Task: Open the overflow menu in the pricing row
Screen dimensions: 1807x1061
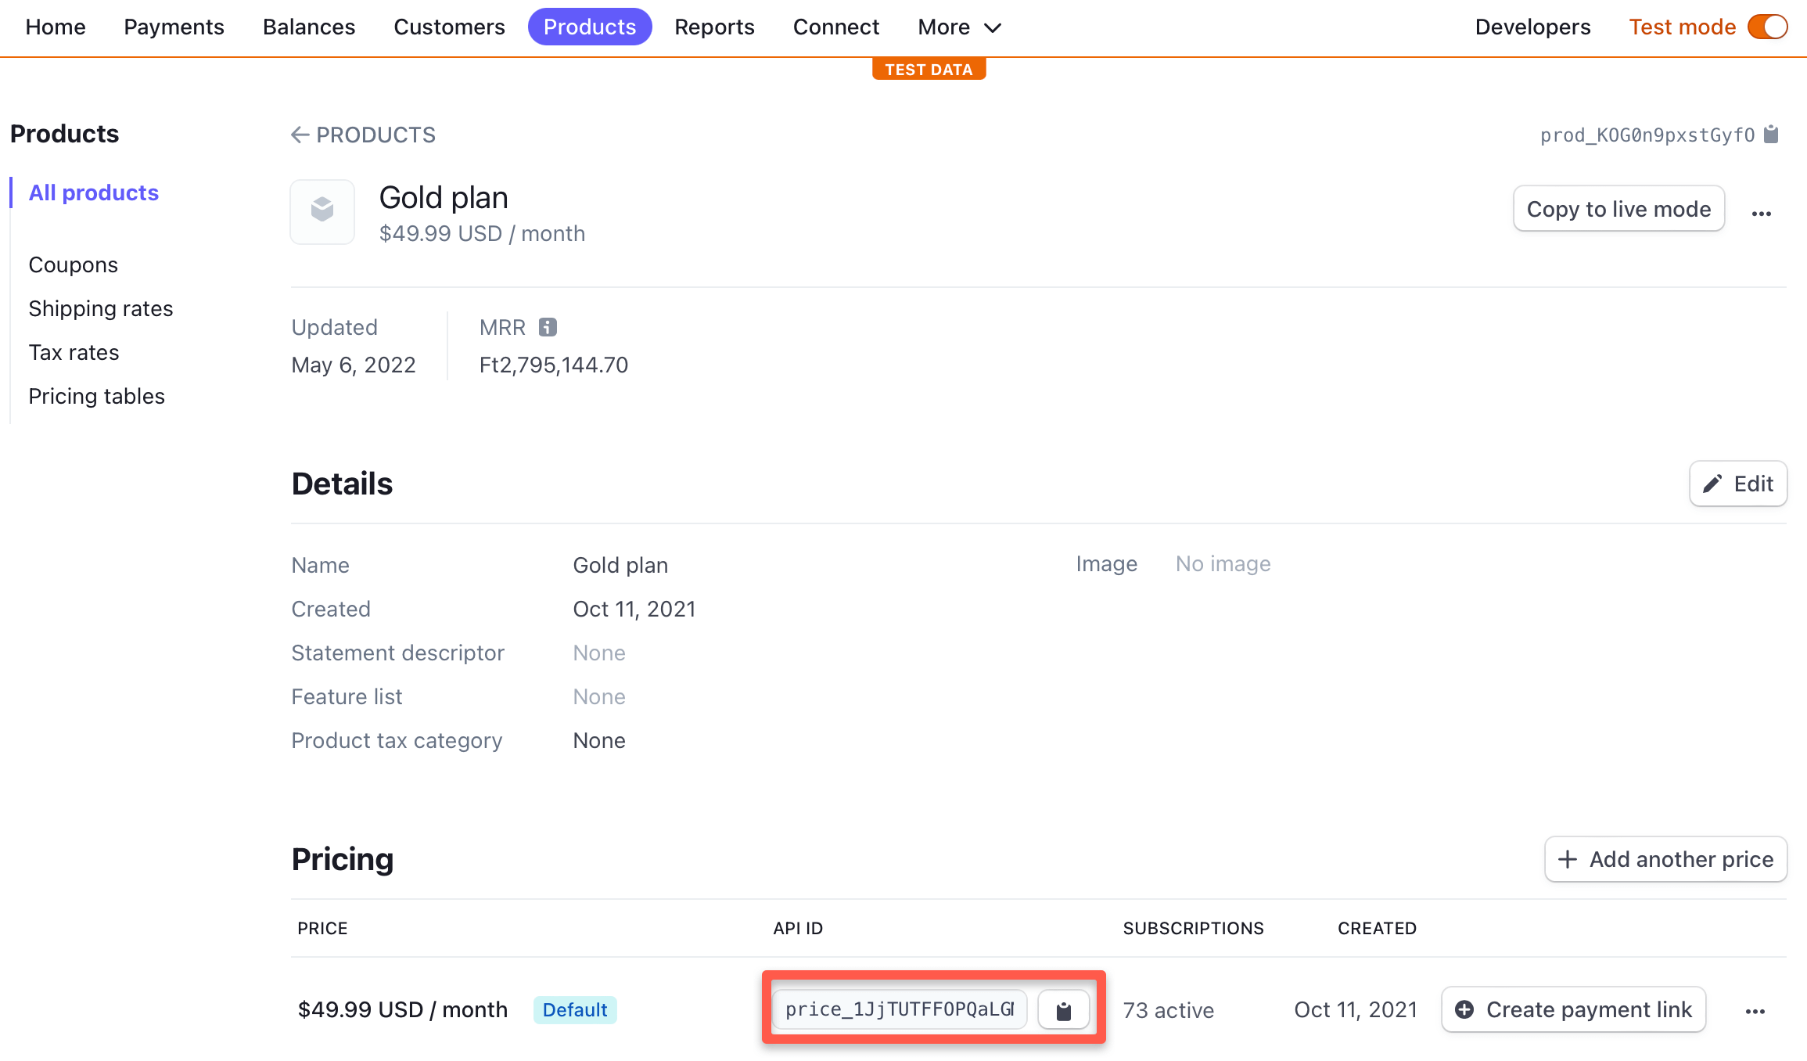Action: (1755, 1010)
